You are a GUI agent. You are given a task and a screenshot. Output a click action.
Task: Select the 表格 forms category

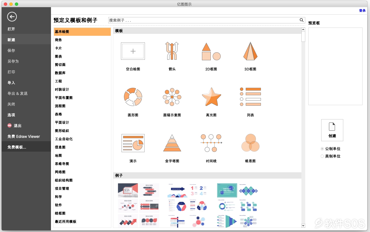82,114
